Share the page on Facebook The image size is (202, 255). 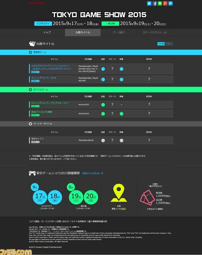(155, 4)
